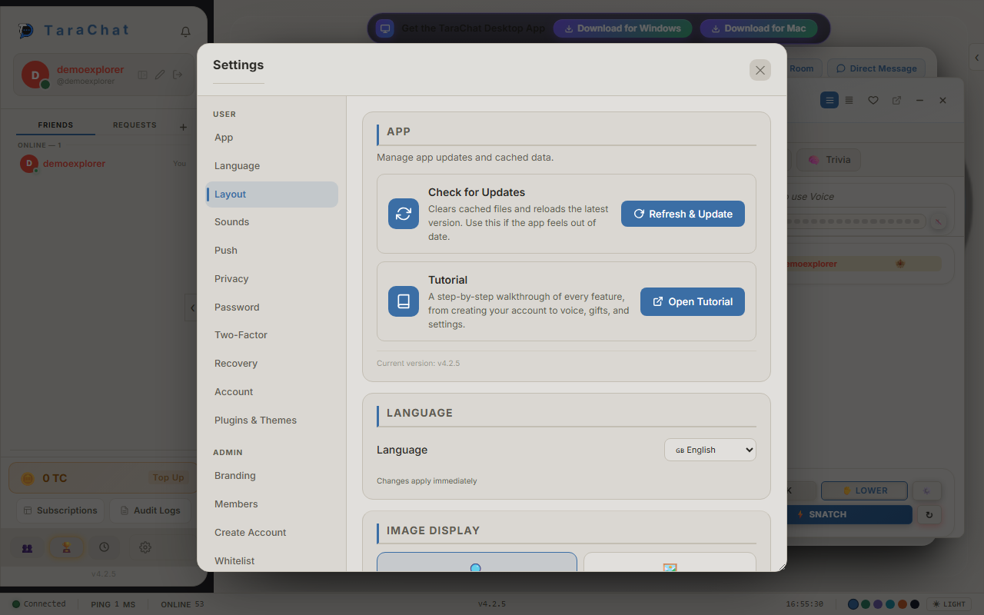Open the Whitelist admin section

[272, 561]
